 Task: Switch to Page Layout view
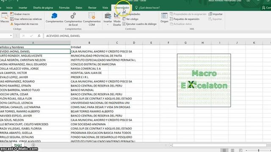click(232, 150)
